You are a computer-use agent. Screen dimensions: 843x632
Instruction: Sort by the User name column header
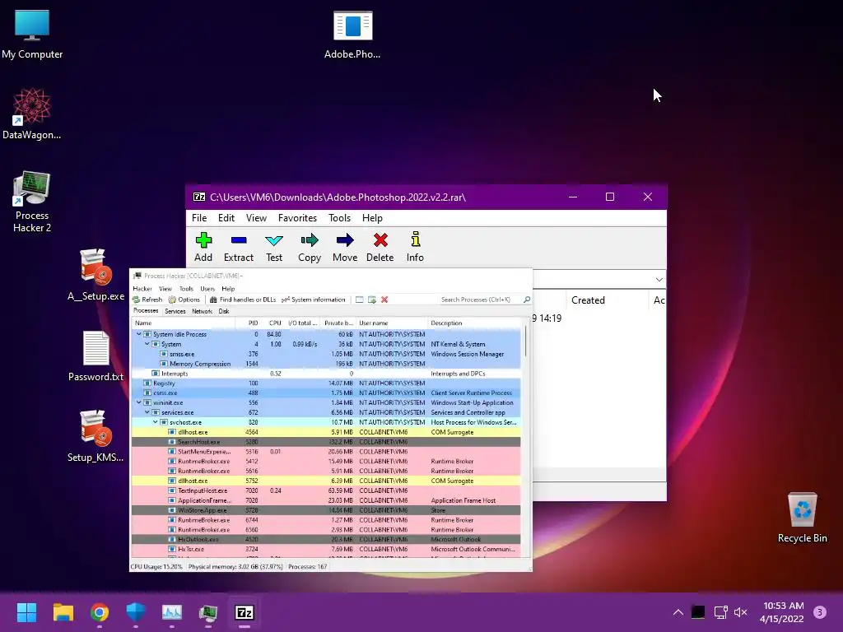pyautogui.click(x=391, y=323)
